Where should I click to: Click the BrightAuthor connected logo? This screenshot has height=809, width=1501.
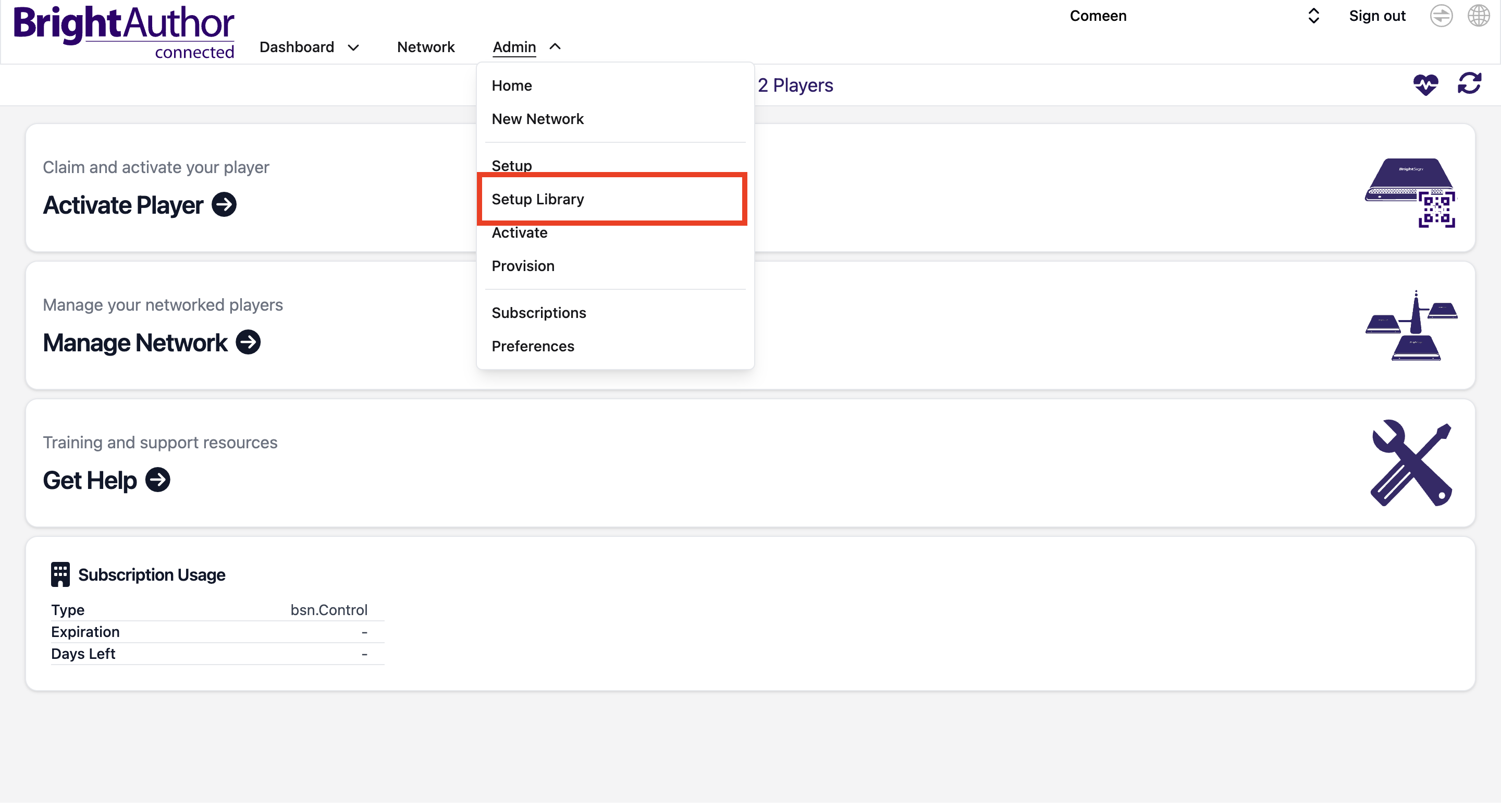coord(124,33)
